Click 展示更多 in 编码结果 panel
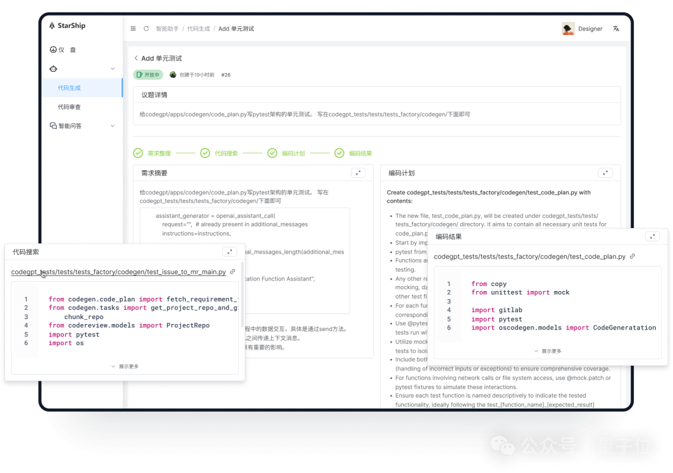This screenshot has width=673, height=473. (x=548, y=351)
